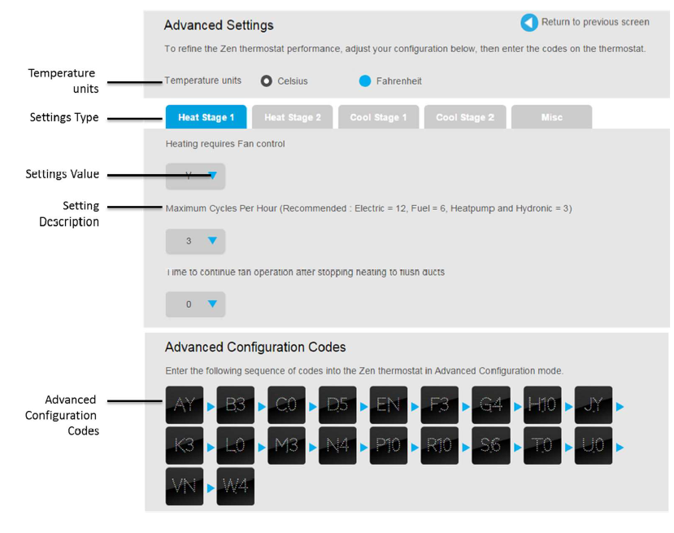The height and width of the screenshot is (533, 674).
Task: Click the fan operation flush ducts description
Action: pyautogui.click(x=305, y=273)
